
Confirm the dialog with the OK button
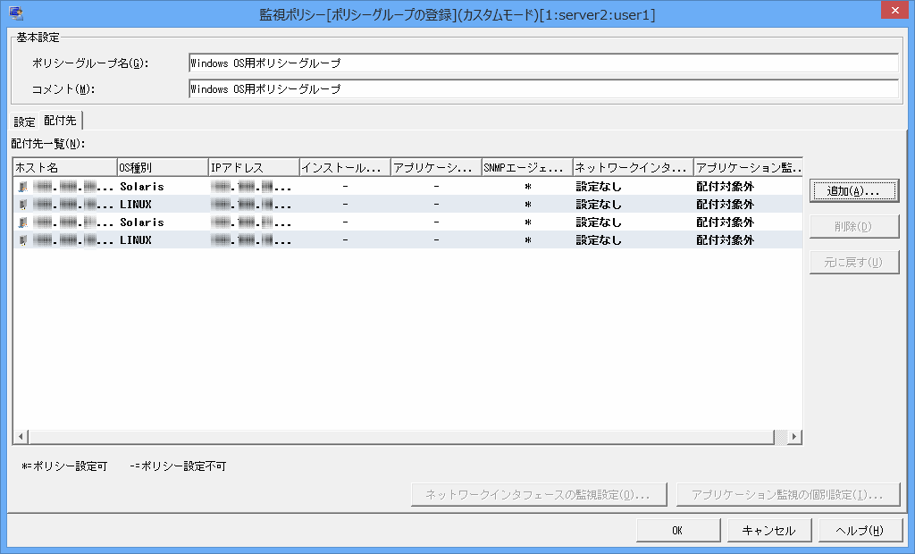677,530
